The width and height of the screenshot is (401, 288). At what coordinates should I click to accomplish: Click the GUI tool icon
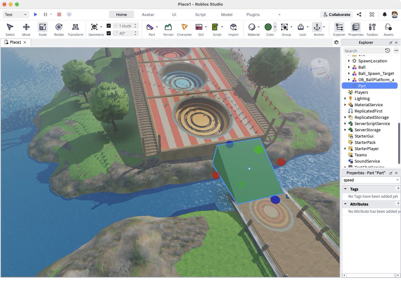coord(199,27)
